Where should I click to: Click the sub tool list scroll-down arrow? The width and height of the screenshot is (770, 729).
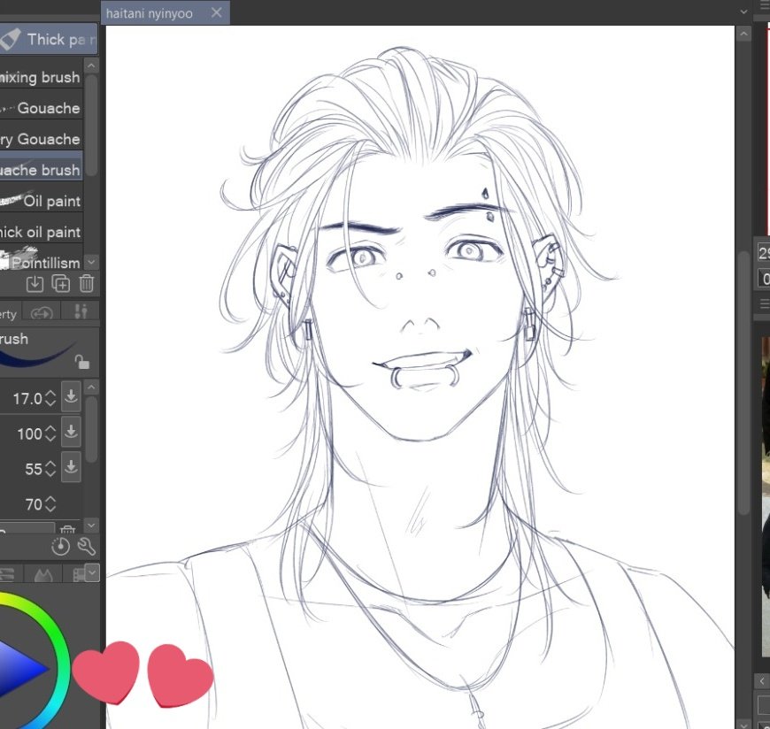point(91,262)
